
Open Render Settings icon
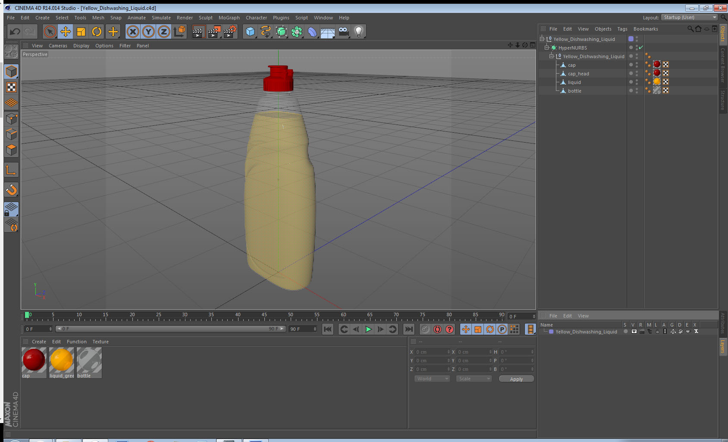click(x=230, y=31)
